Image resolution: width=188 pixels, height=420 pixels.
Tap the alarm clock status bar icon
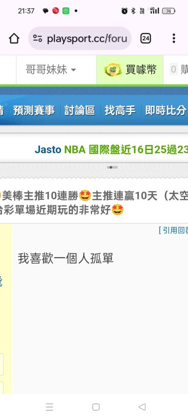click(124, 11)
